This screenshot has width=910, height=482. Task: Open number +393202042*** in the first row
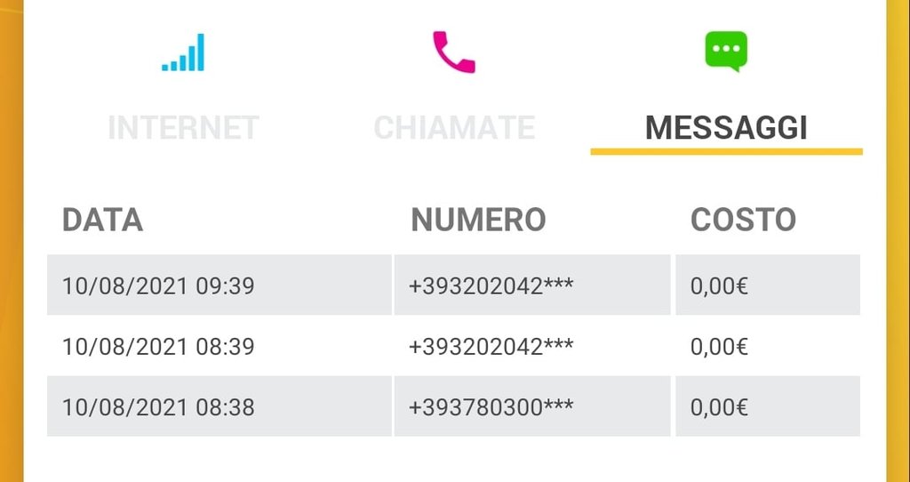532,285
